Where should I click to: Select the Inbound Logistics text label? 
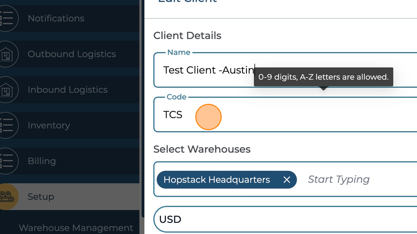67,90
